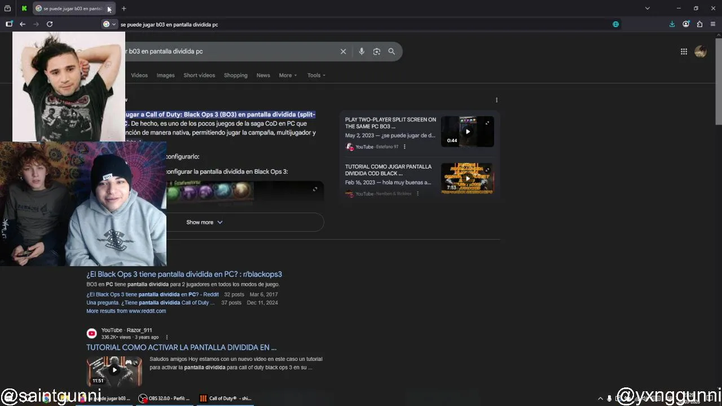Click the microphone tray icon
This screenshot has width=722, height=406.
609,398
